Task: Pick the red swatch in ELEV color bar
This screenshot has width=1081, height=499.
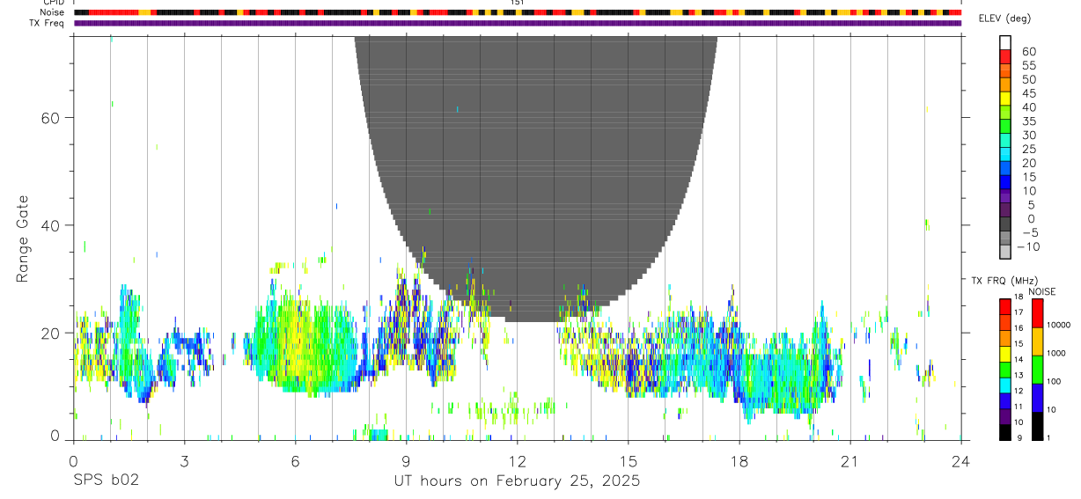Action: point(1005,55)
